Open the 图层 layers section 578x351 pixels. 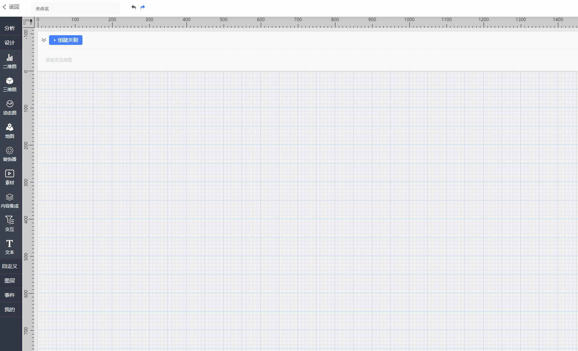tap(10, 281)
